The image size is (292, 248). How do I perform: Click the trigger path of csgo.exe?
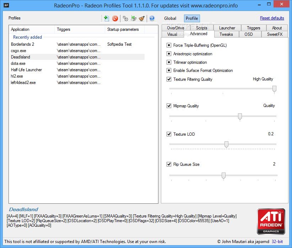point(79,51)
